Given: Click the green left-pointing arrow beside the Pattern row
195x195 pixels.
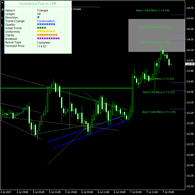Looking at the screenshot, I should [x=2, y=10].
